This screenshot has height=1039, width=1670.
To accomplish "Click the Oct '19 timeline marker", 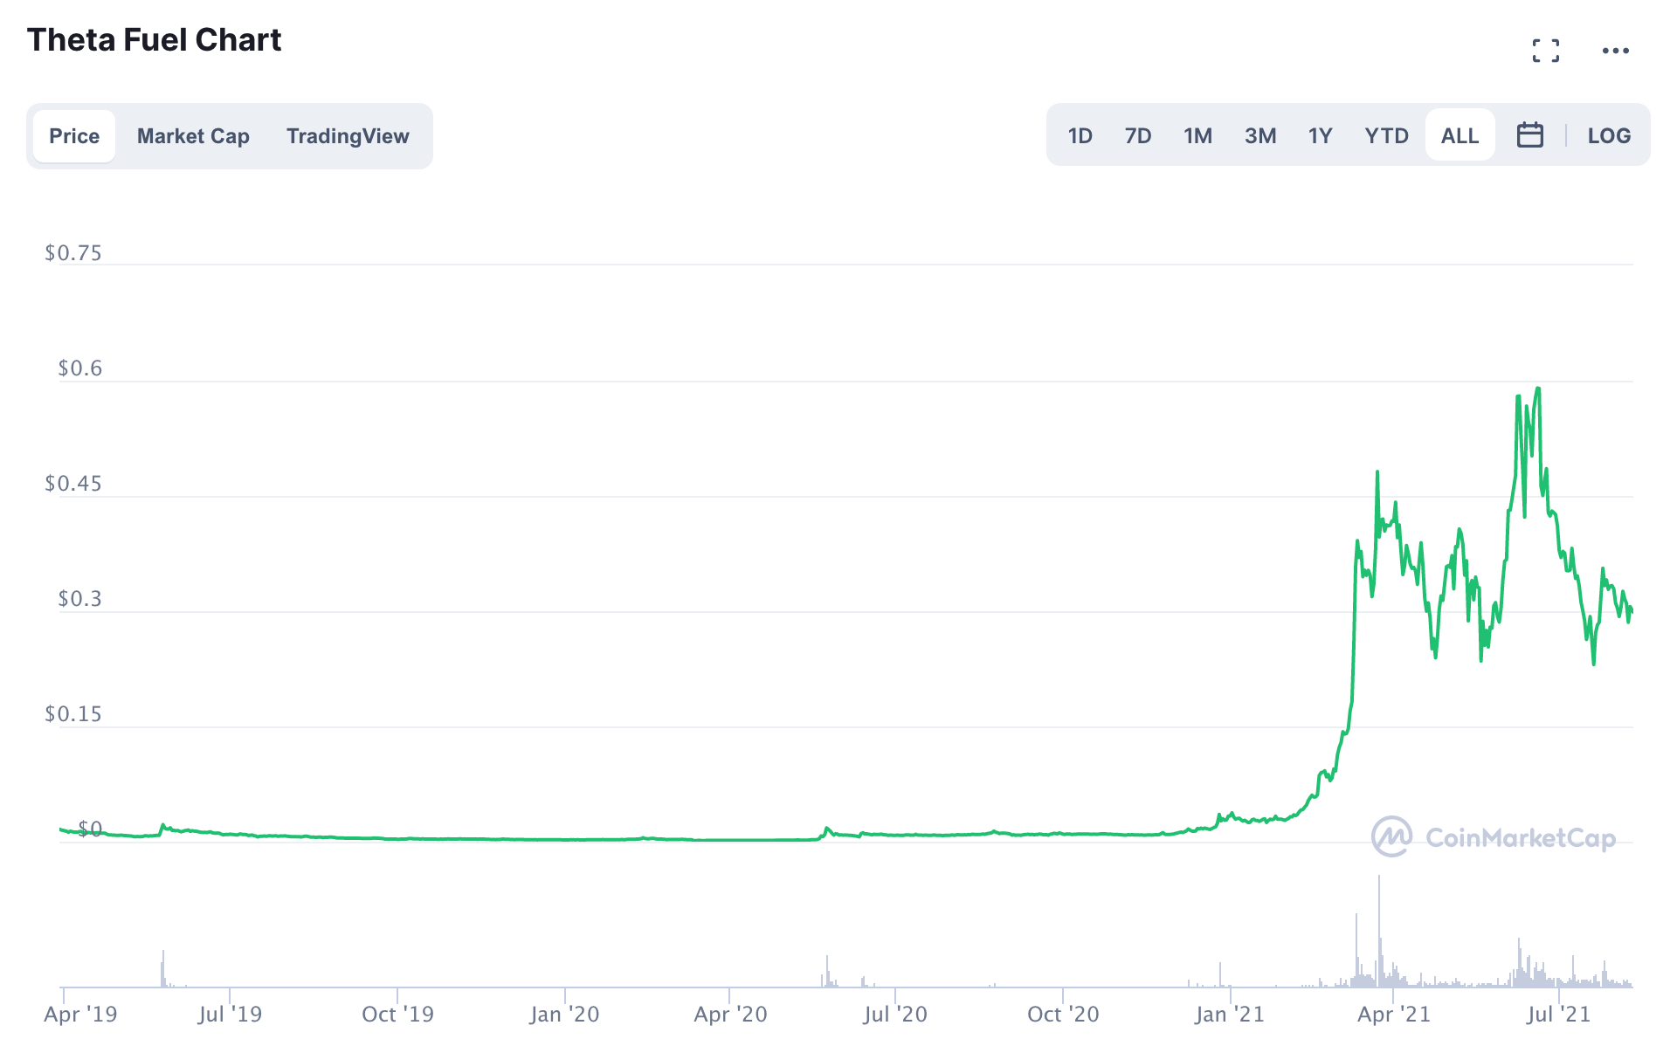I will click(x=397, y=1014).
